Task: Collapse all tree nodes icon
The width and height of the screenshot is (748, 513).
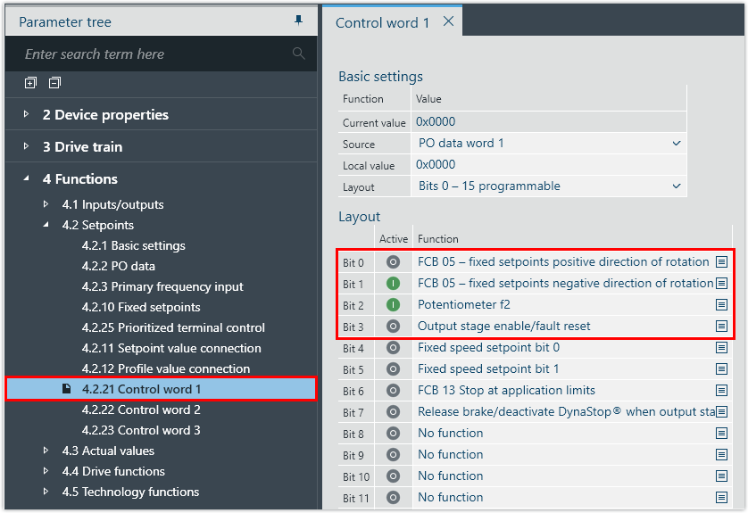Action: point(54,83)
